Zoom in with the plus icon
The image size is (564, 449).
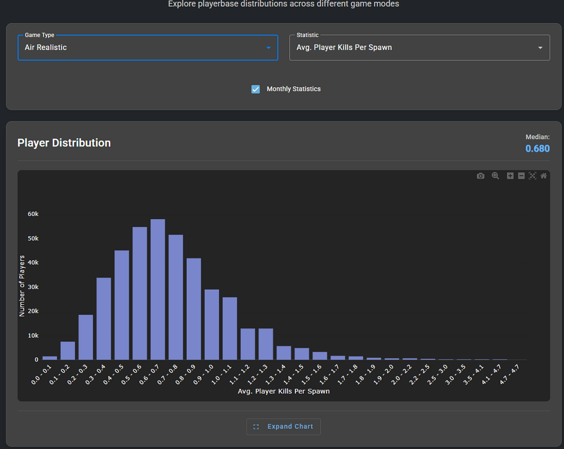point(510,176)
